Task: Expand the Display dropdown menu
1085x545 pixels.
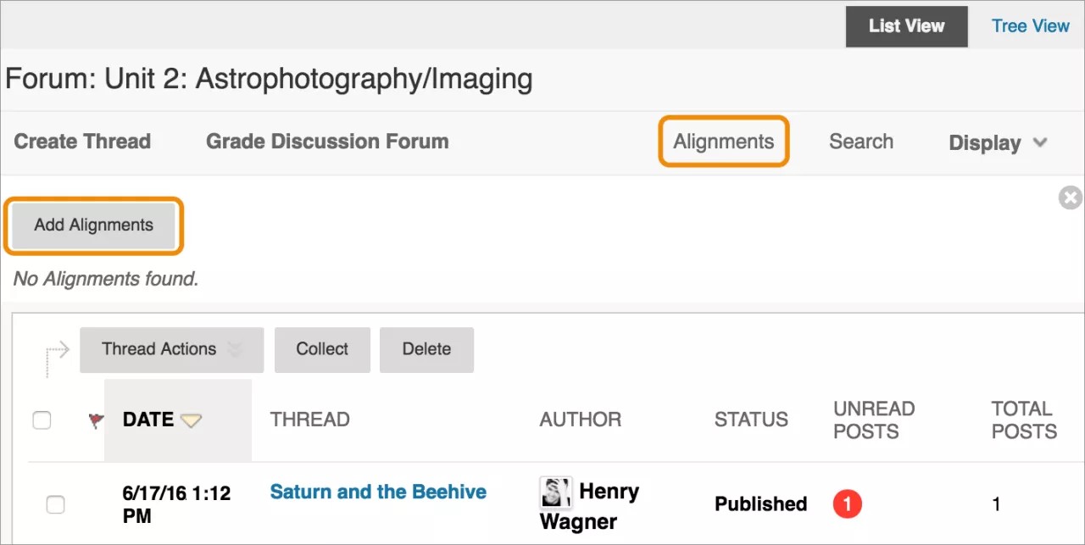Action: (998, 142)
